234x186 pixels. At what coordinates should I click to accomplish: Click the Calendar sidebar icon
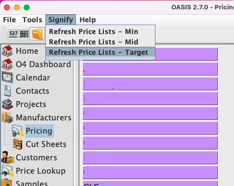tap(7, 77)
